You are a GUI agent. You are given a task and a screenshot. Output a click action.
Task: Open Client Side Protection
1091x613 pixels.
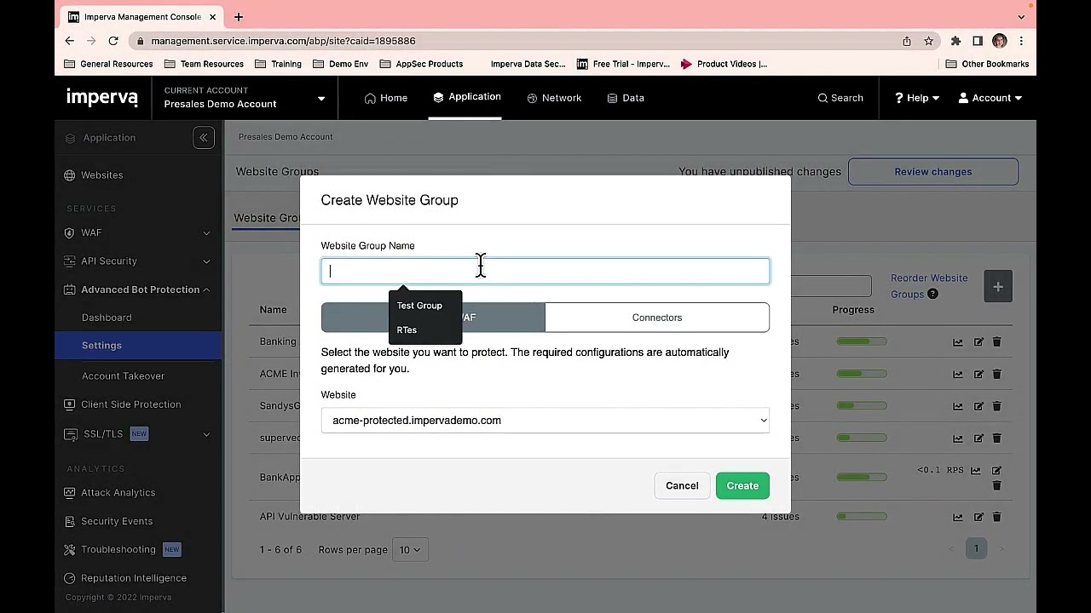coord(130,404)
